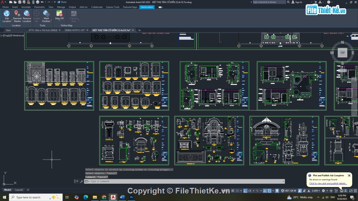Click the Remove Location icon
The height and width of the screenshot is (201, 358).
(x=27, y=14)
